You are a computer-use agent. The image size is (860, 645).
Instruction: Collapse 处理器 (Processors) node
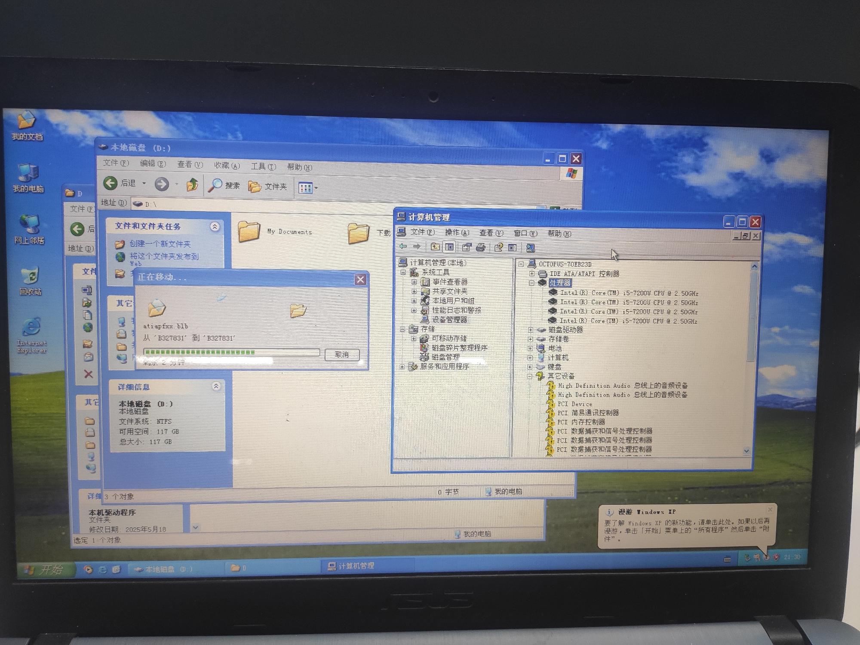tap(532, 283)
